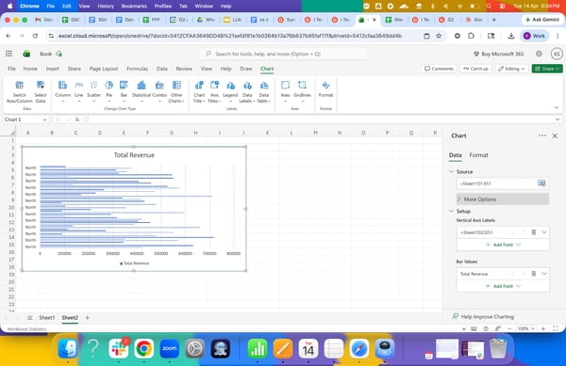Open Chrome from the Dock
566x366 pixels.
tap(143, 349)
